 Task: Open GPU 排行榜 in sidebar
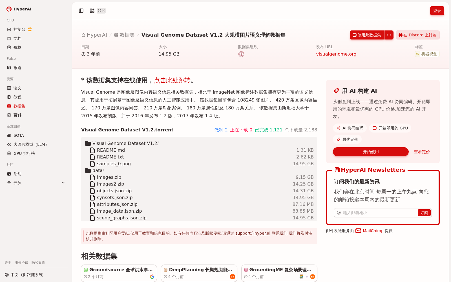pyautogui.click(x=21, y=153)
